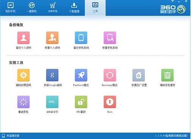The height and width of the screenshot is (139, 192).
Task: Enter Fastboot模式 via rocket icon
Action: [x=81, y=75]
